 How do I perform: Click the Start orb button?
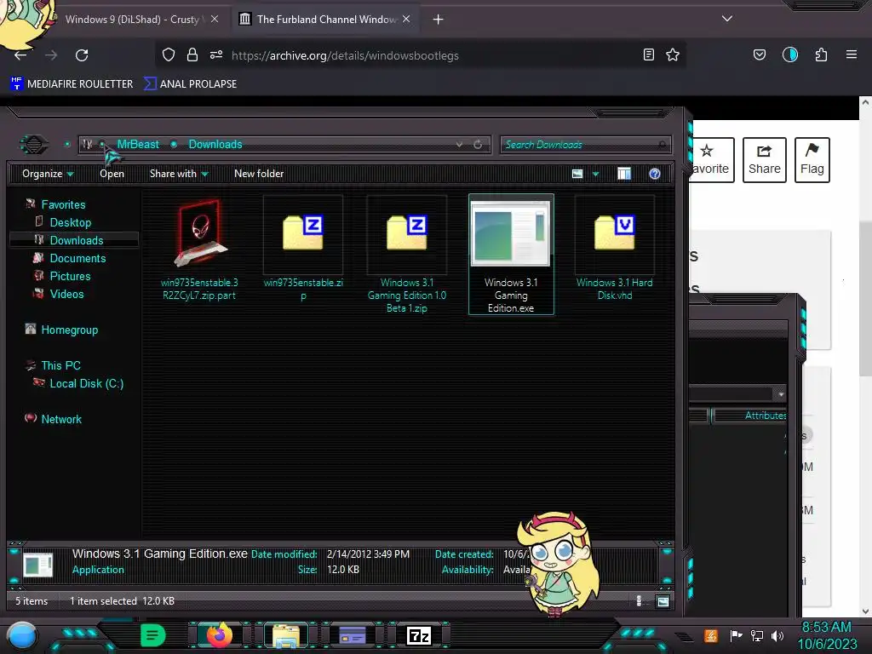pos(23,636)
